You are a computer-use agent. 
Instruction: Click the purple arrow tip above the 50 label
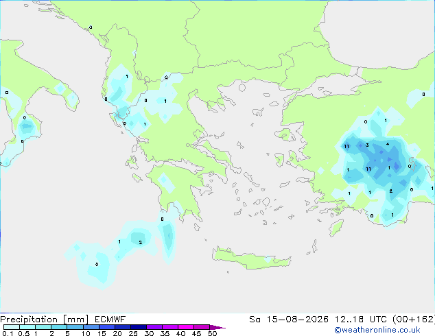click(x=217, y=327)
